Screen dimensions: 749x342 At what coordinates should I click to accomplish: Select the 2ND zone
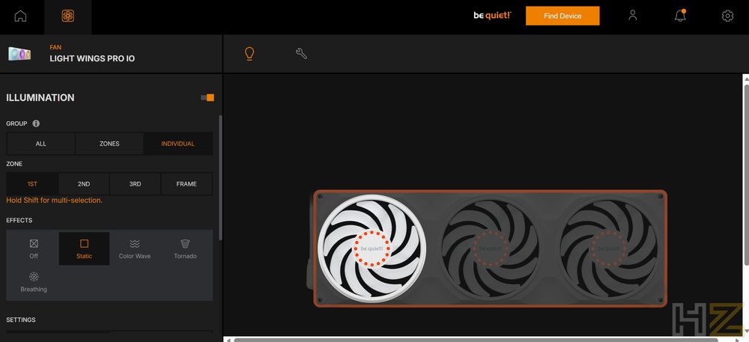tap(84, 183)
